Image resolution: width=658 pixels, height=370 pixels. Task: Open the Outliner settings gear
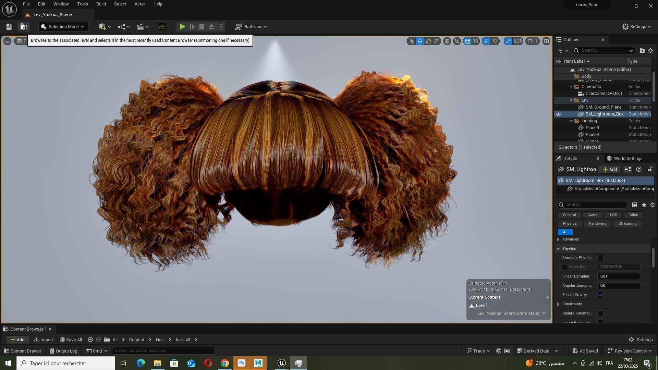[x=650, y=51]
